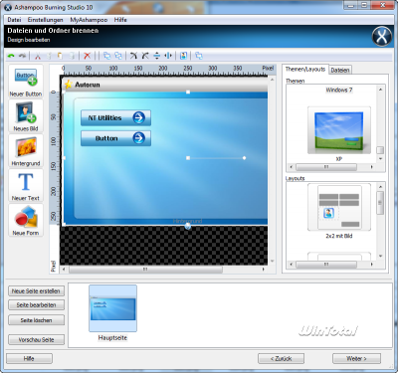Select the canvas element labeled Button
398x373 pixels.
coord(115,138)
